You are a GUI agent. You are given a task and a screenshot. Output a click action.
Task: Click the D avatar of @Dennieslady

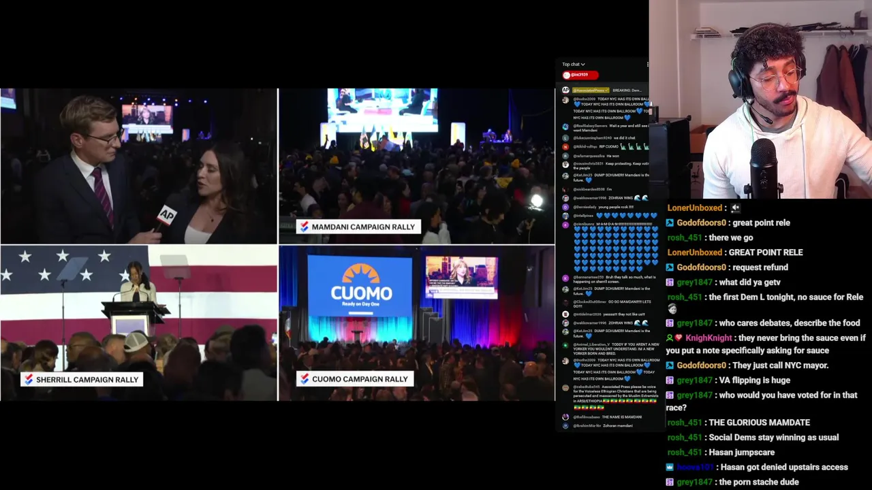click(565, 207)
